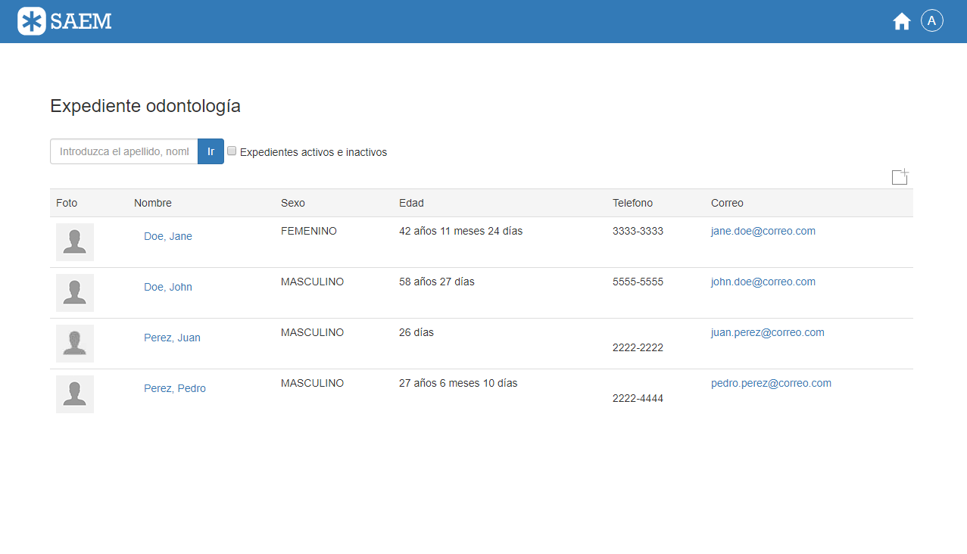
Task: Click email john.doe@correo.com
Action: 763,282
